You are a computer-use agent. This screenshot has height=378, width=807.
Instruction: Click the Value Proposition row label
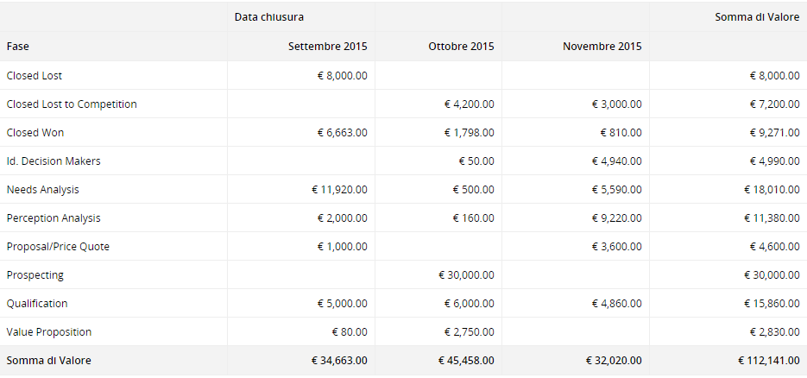tap(49, 331)
